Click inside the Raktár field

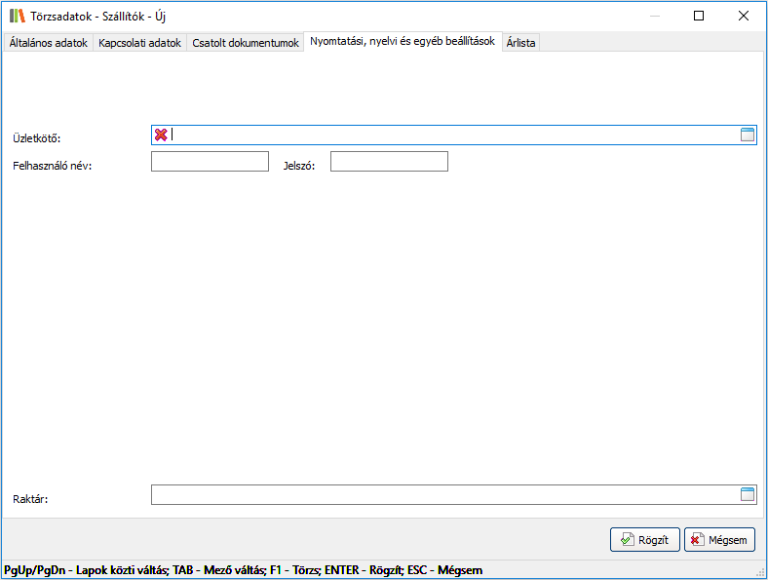tap(443, 495)
